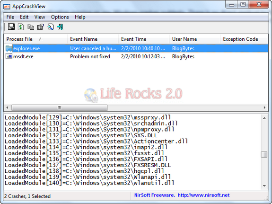Viewport: 272px width, 204px height.
Task: Click the LoadedModule[135] fxsst.dll line
Action: (84, 153)
